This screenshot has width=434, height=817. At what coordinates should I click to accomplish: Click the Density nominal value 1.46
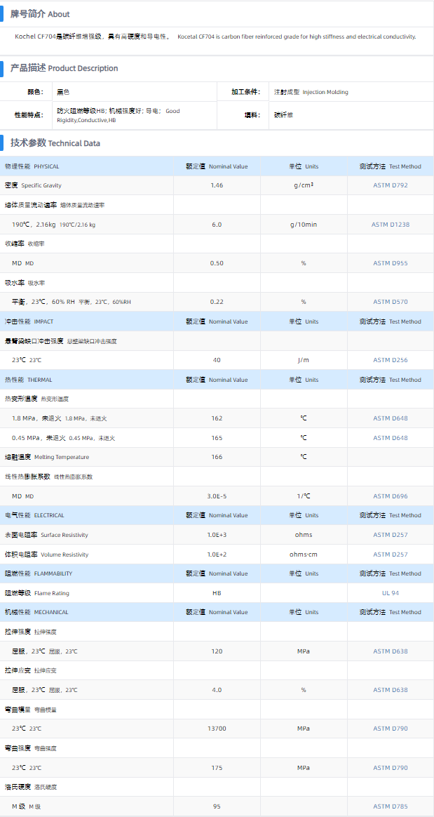(x=217, y=185)
